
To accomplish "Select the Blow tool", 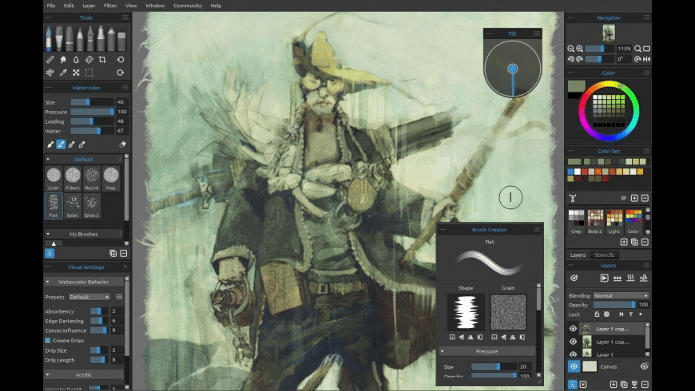I will (x=50, y=73).
